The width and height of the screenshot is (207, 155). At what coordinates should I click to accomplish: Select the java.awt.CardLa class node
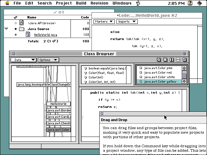[x=59, y=117]
